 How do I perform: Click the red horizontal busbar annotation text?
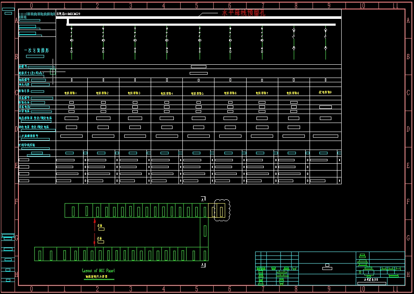click(244, 13)
